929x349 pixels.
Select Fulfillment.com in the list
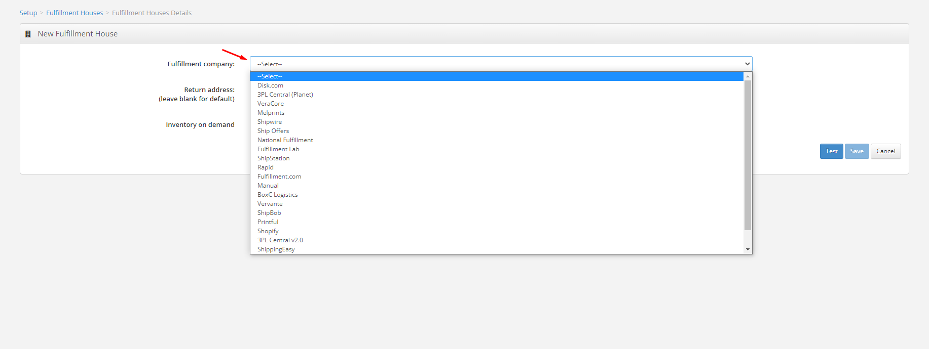tap(497, 177)
